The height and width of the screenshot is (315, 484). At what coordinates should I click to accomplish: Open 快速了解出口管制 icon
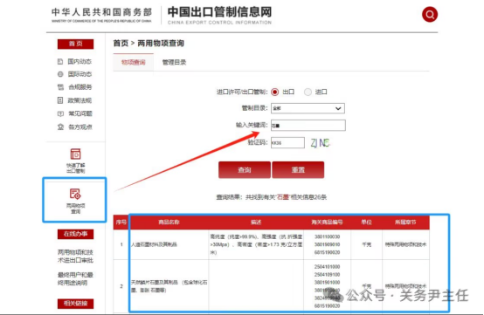click(76, 154)
